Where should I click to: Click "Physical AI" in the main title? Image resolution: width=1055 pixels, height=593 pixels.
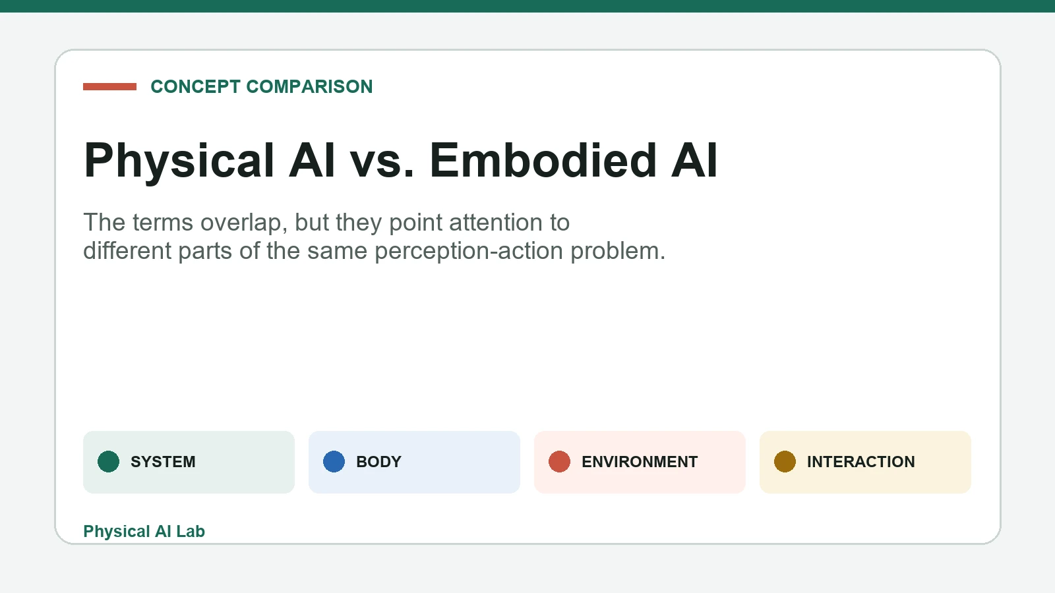[210, 160]
